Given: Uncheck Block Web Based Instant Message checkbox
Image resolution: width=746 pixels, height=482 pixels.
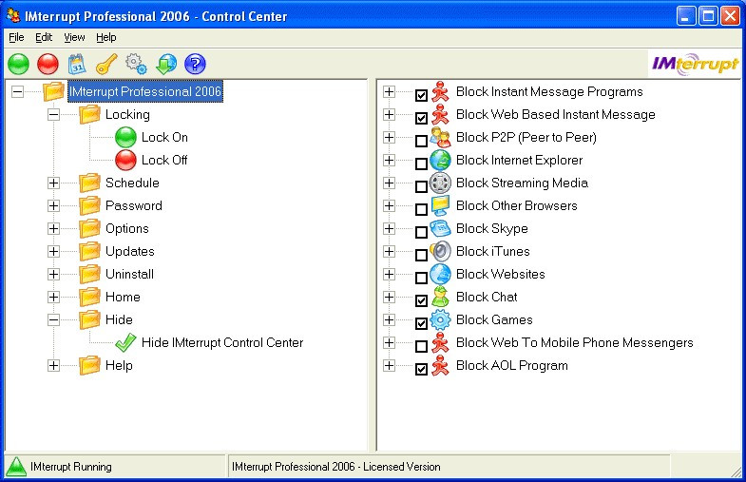Looking at the screenshot, I should click(x=421, y=118).
